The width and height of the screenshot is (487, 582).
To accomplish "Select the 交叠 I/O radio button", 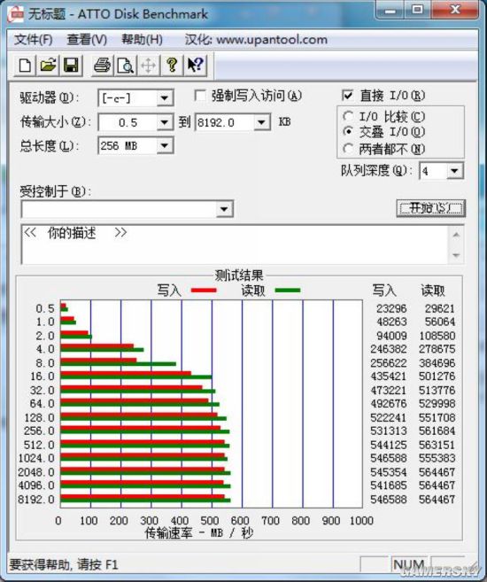I will coord(348,131).
